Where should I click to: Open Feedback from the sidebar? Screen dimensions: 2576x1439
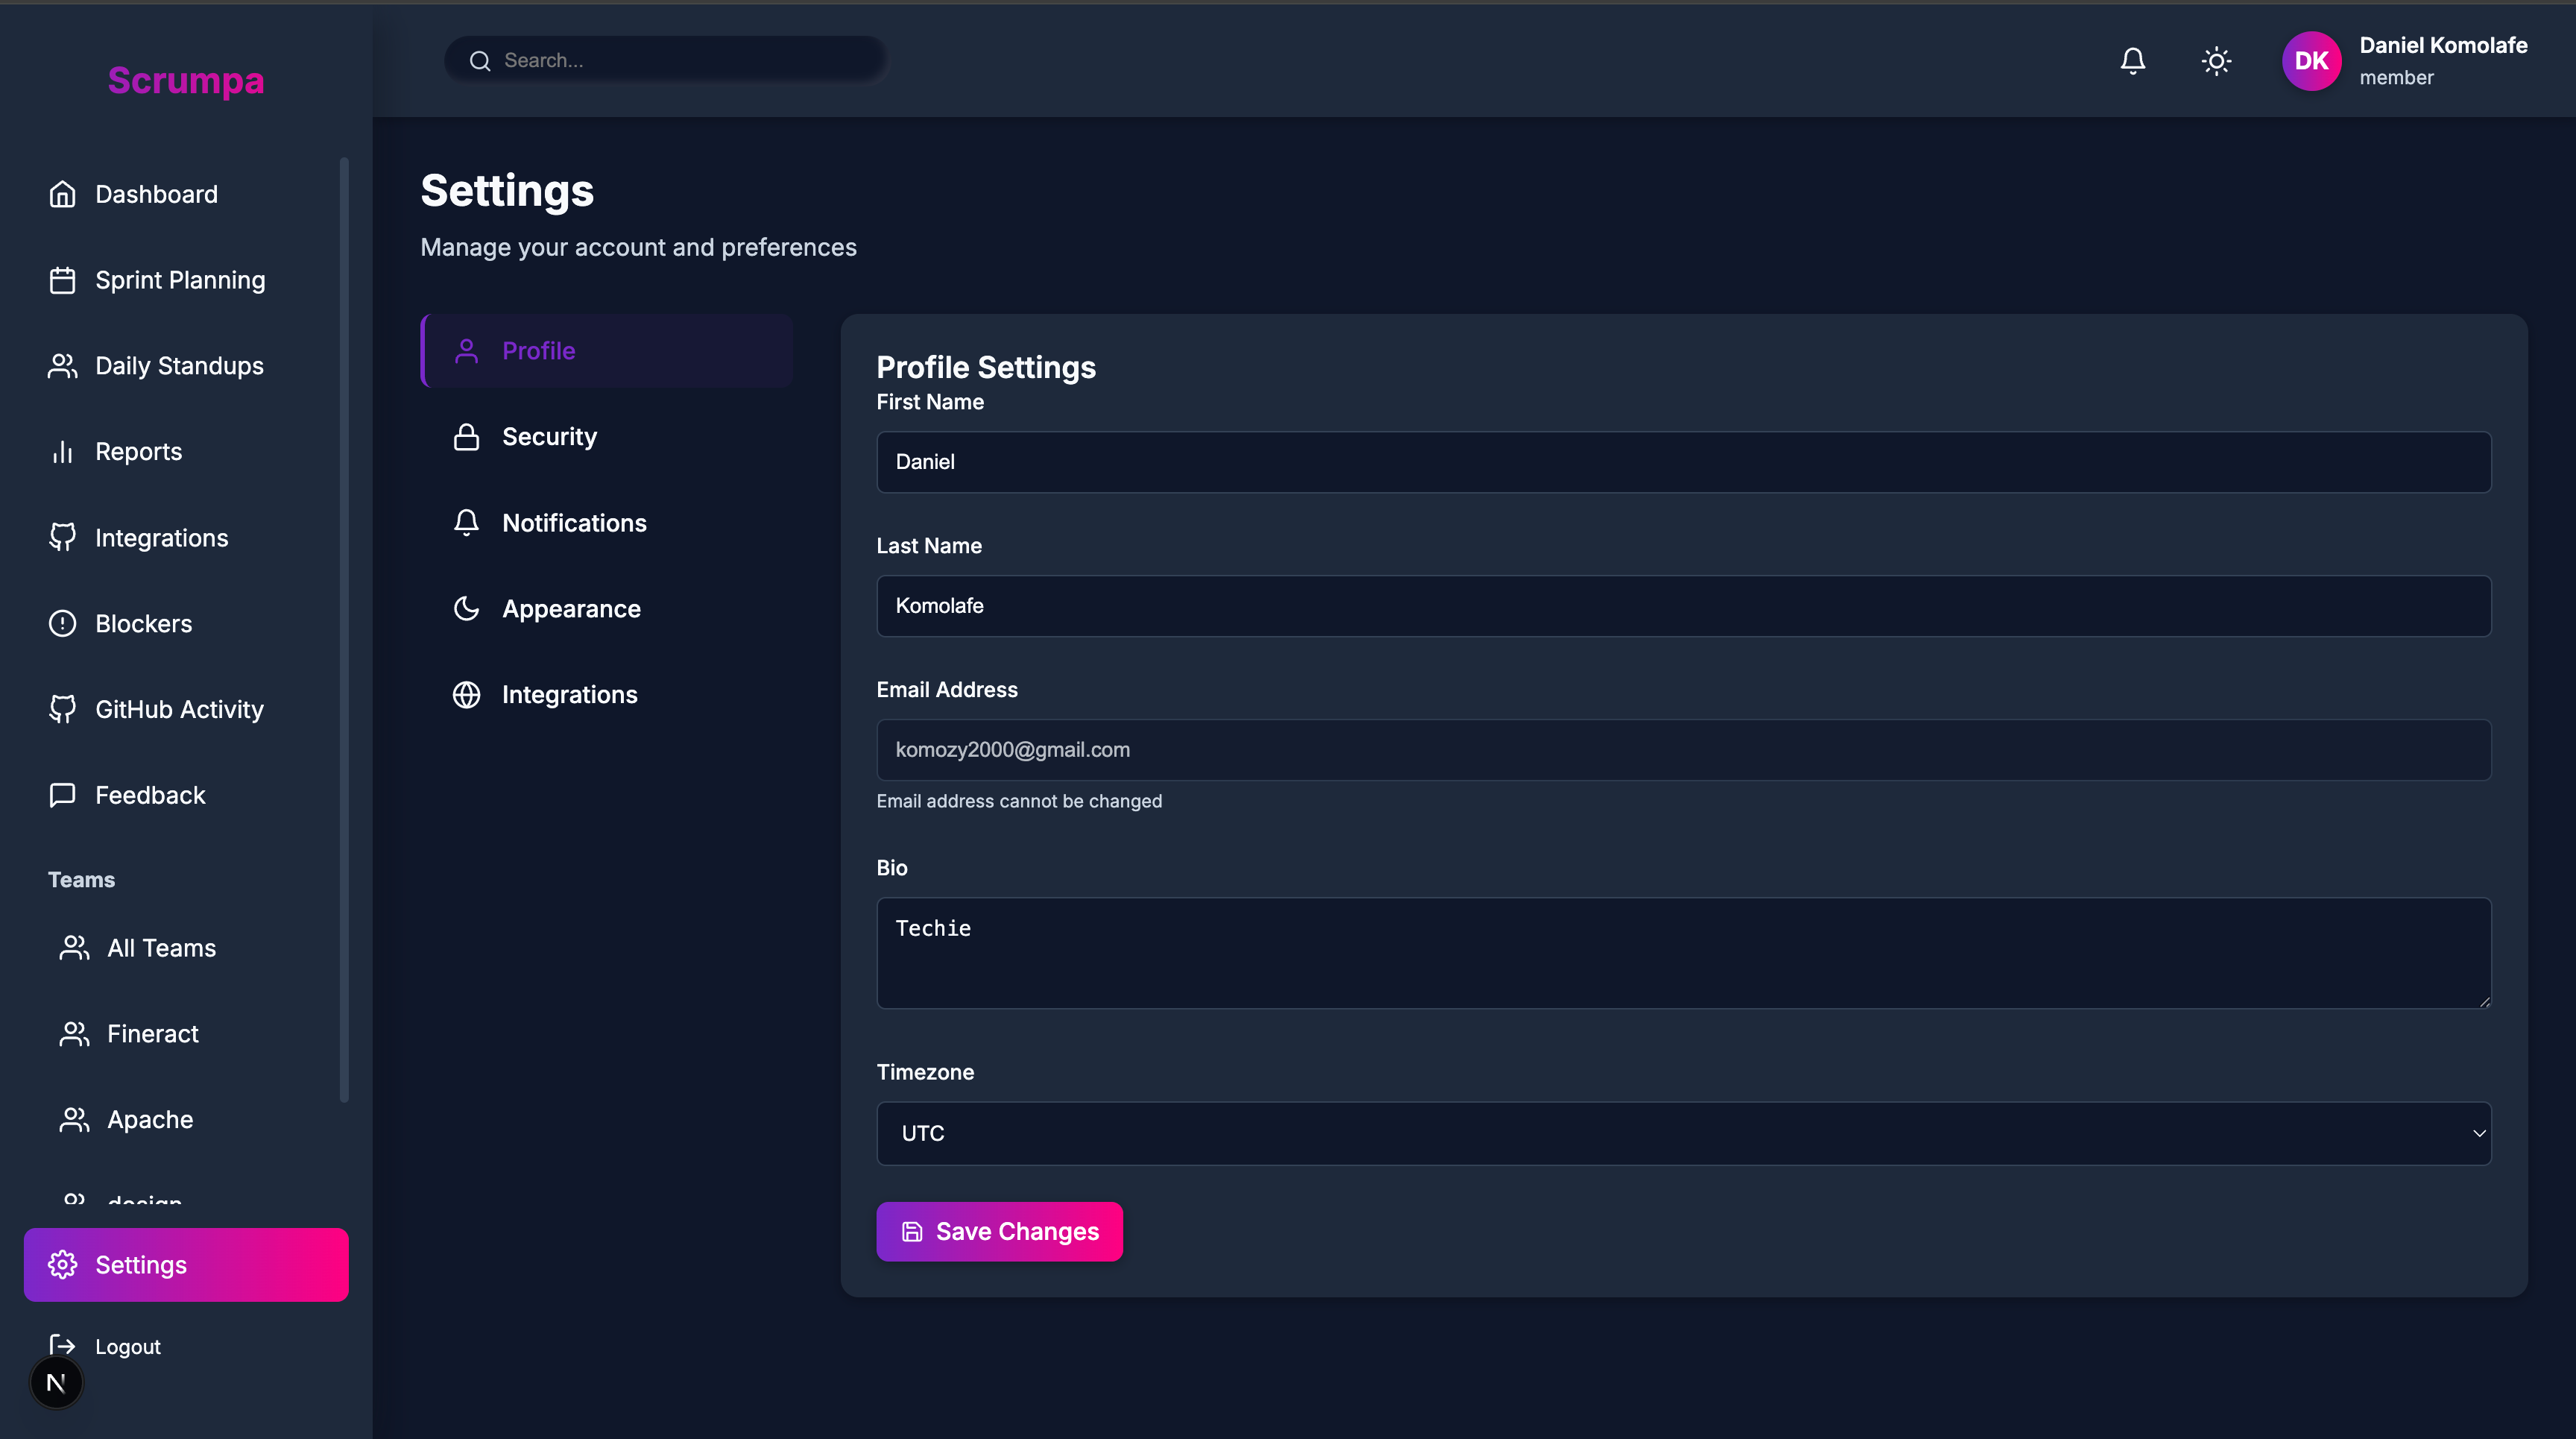(150, 795)
